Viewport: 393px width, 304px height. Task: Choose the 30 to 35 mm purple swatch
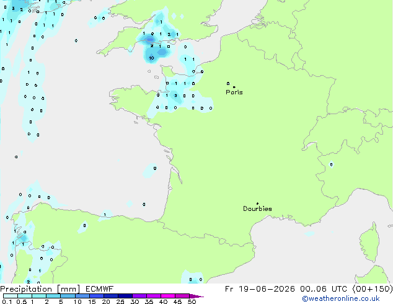pyautogui.click(x=139, y=296)
